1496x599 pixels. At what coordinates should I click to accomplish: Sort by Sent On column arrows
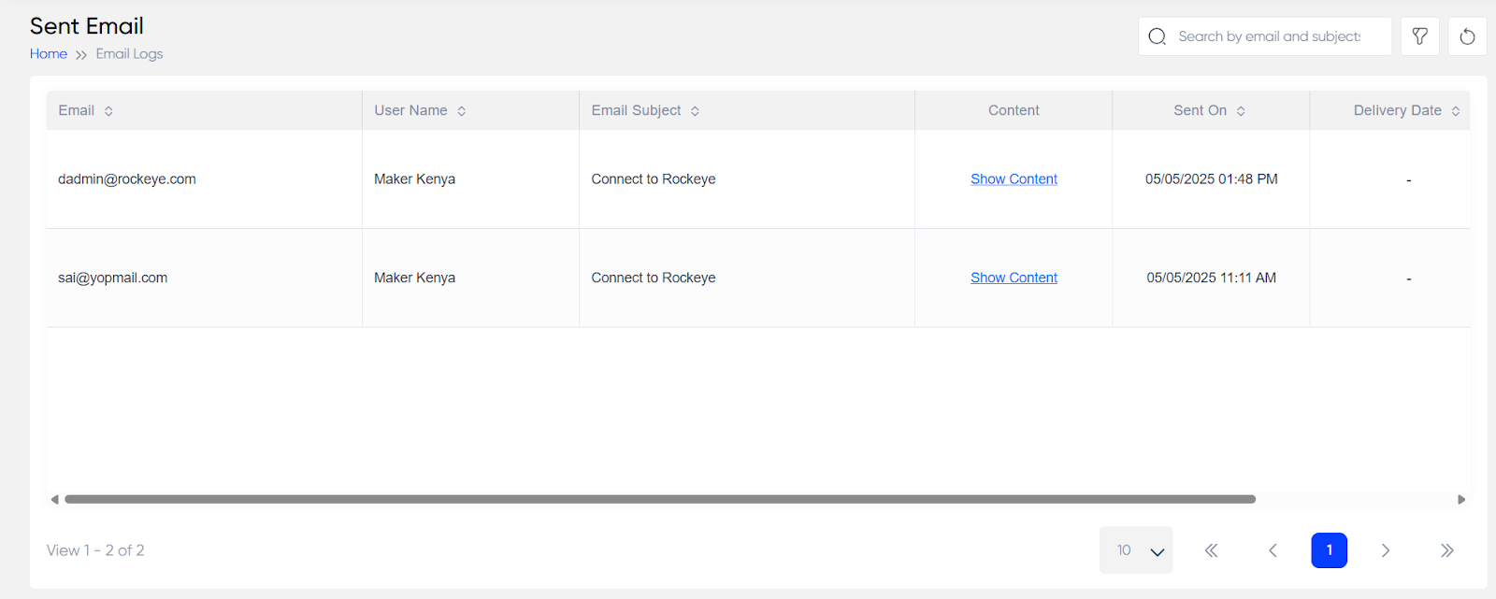coord(1241,111)
